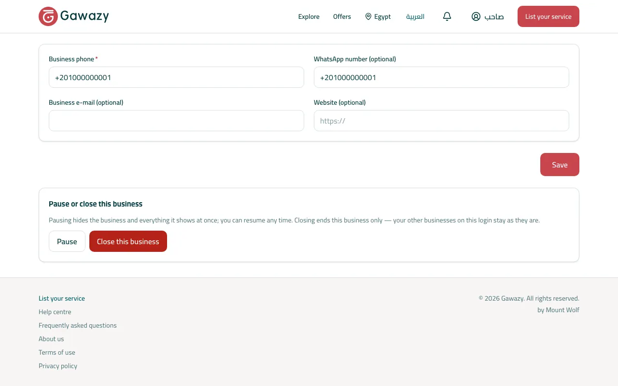Click into the WhatsApp number field
The image size is (618, 386).
point(441,77)
